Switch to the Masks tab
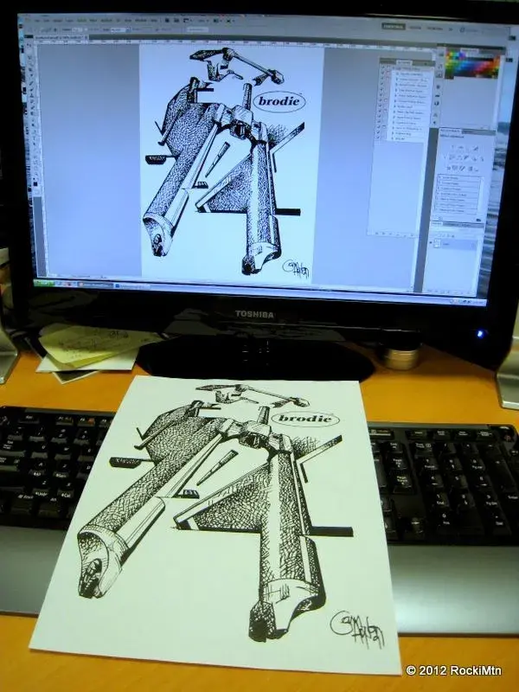Screen dimensions: 519x692 (467, 132)
